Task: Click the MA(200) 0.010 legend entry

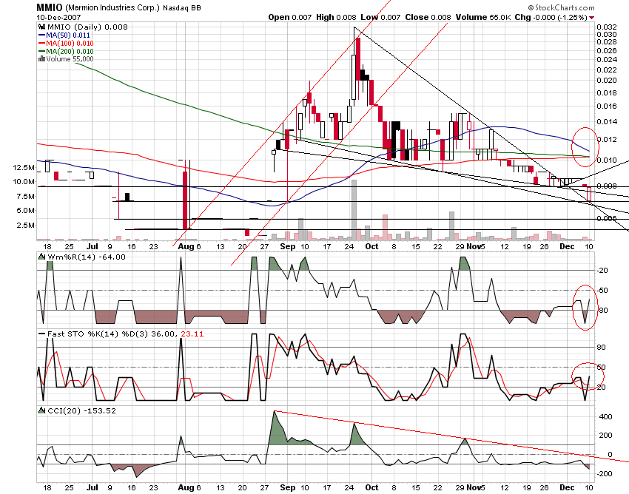Action: (x=70, y=51)
